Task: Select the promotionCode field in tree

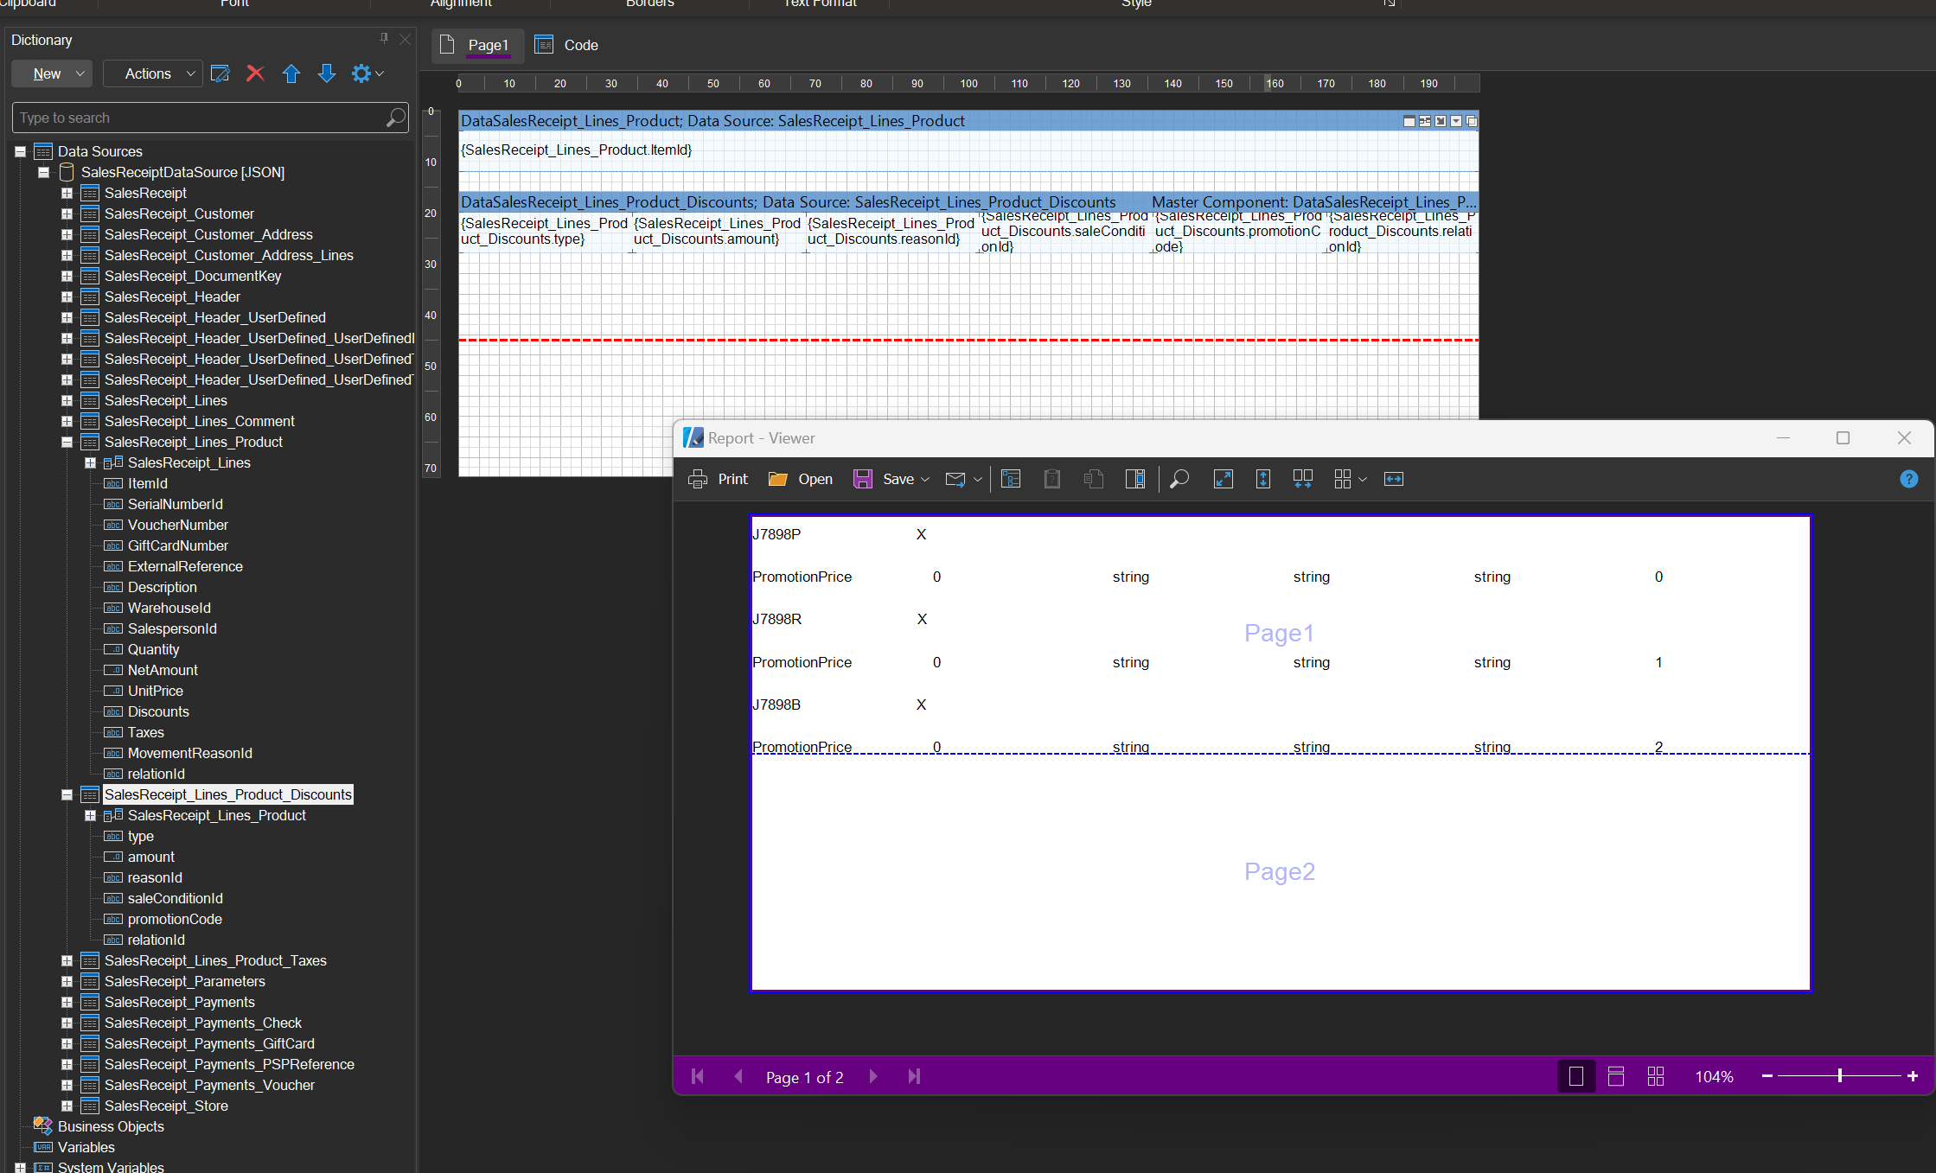Action: tap(175, 919)
